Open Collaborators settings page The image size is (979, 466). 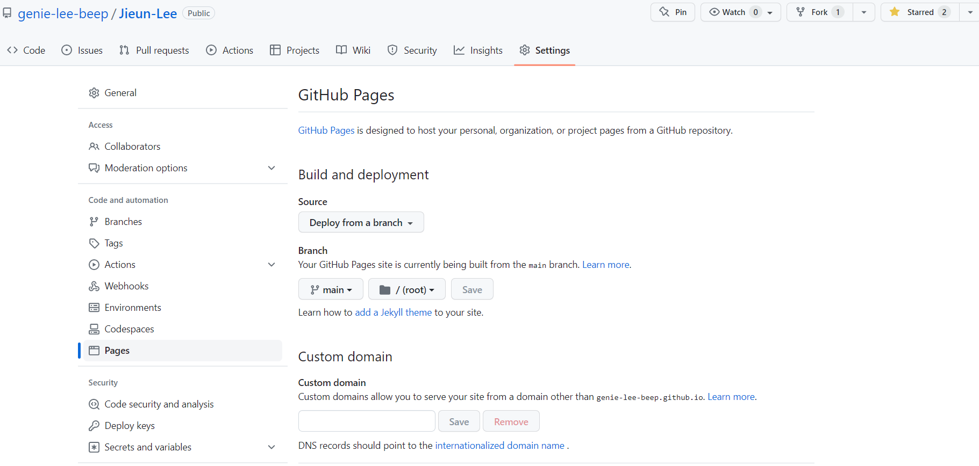tap(183, 147)
